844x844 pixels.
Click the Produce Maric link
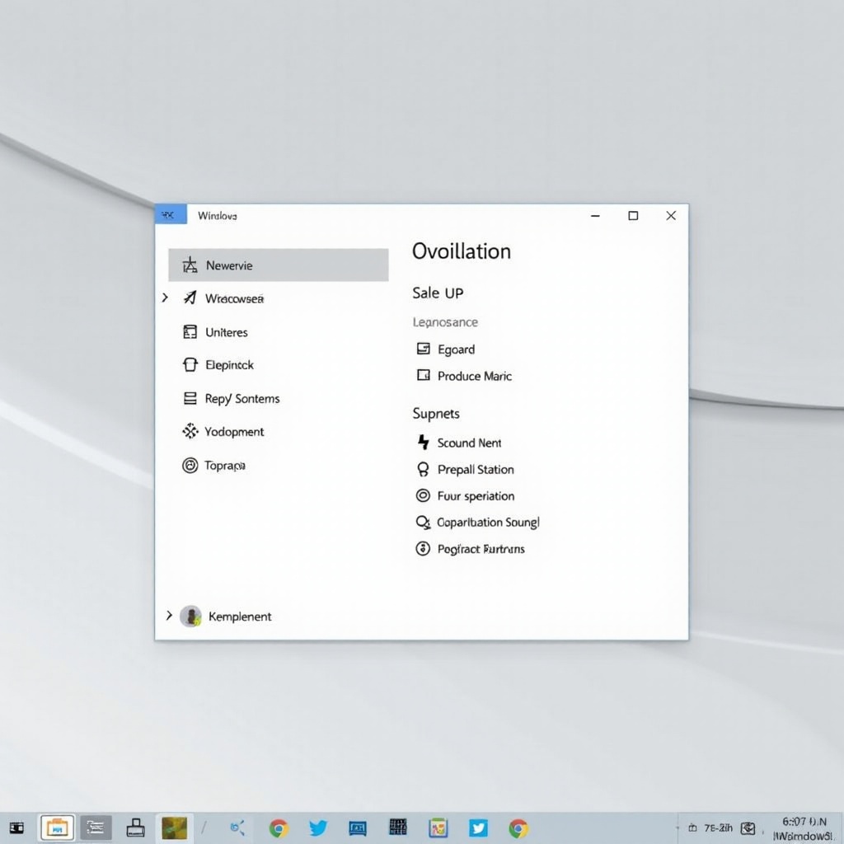point(474,376)
